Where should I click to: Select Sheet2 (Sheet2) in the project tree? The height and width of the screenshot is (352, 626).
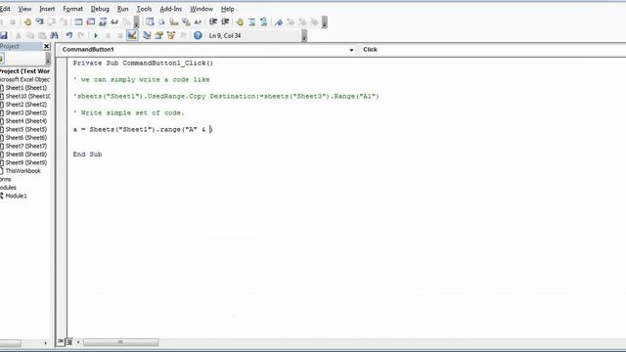click(x=26, y=105)
